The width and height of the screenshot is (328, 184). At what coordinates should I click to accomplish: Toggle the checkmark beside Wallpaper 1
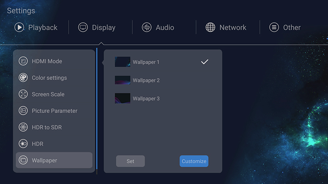click(x=204, y=62)
